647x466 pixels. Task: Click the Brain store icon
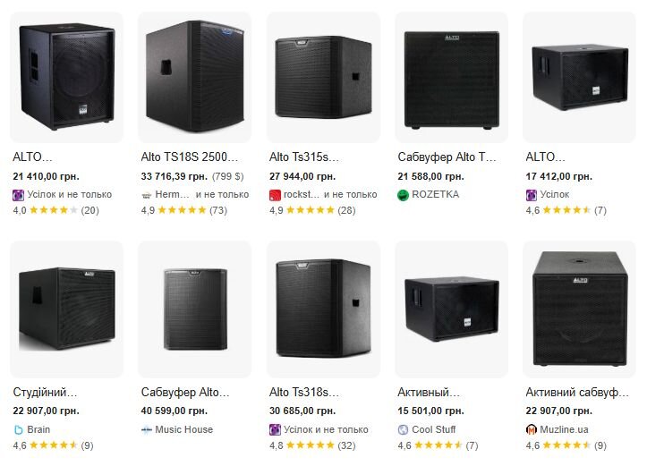point(19,429)
